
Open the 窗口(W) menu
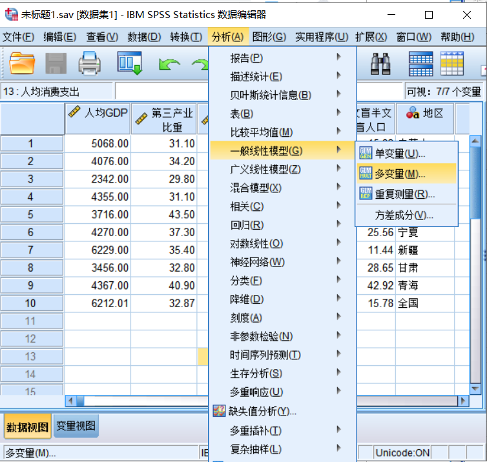click(x=414, y=37)
